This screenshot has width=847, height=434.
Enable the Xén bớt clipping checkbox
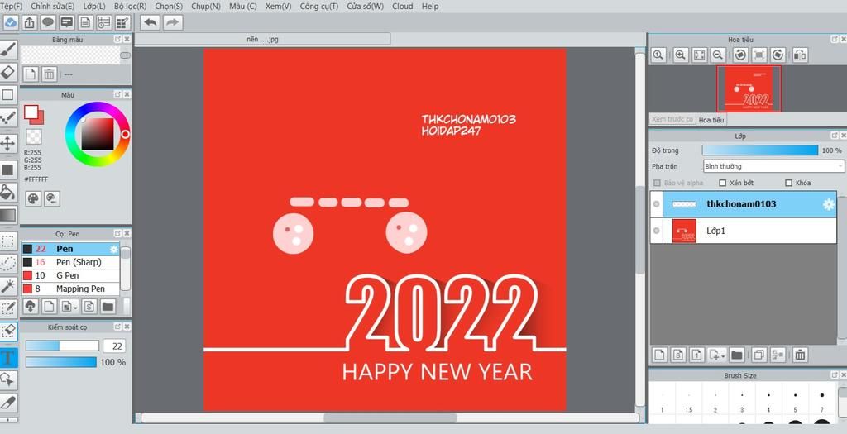[723, 183]
